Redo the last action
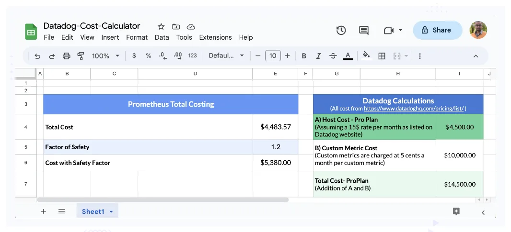Screen dimensions: 511x232 tap(52, 56)
